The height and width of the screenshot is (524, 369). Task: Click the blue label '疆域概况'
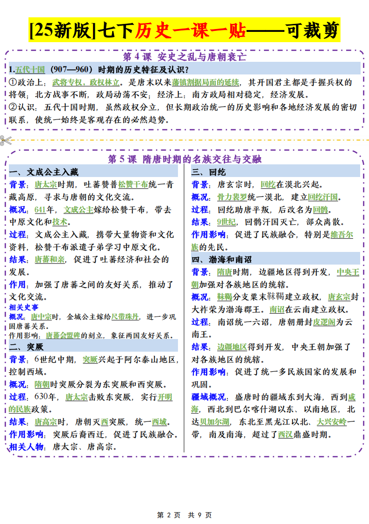click(209, 397)
